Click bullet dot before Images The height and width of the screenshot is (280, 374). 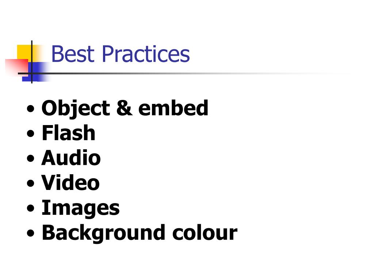(31, 208)
